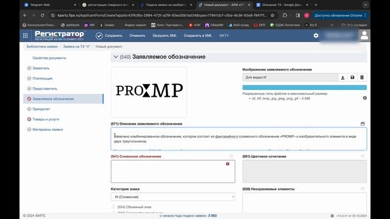This screenshot has width=390, height=219.
Task: Open the Плательщик section in sidebar
Action: tap(42, 78)
